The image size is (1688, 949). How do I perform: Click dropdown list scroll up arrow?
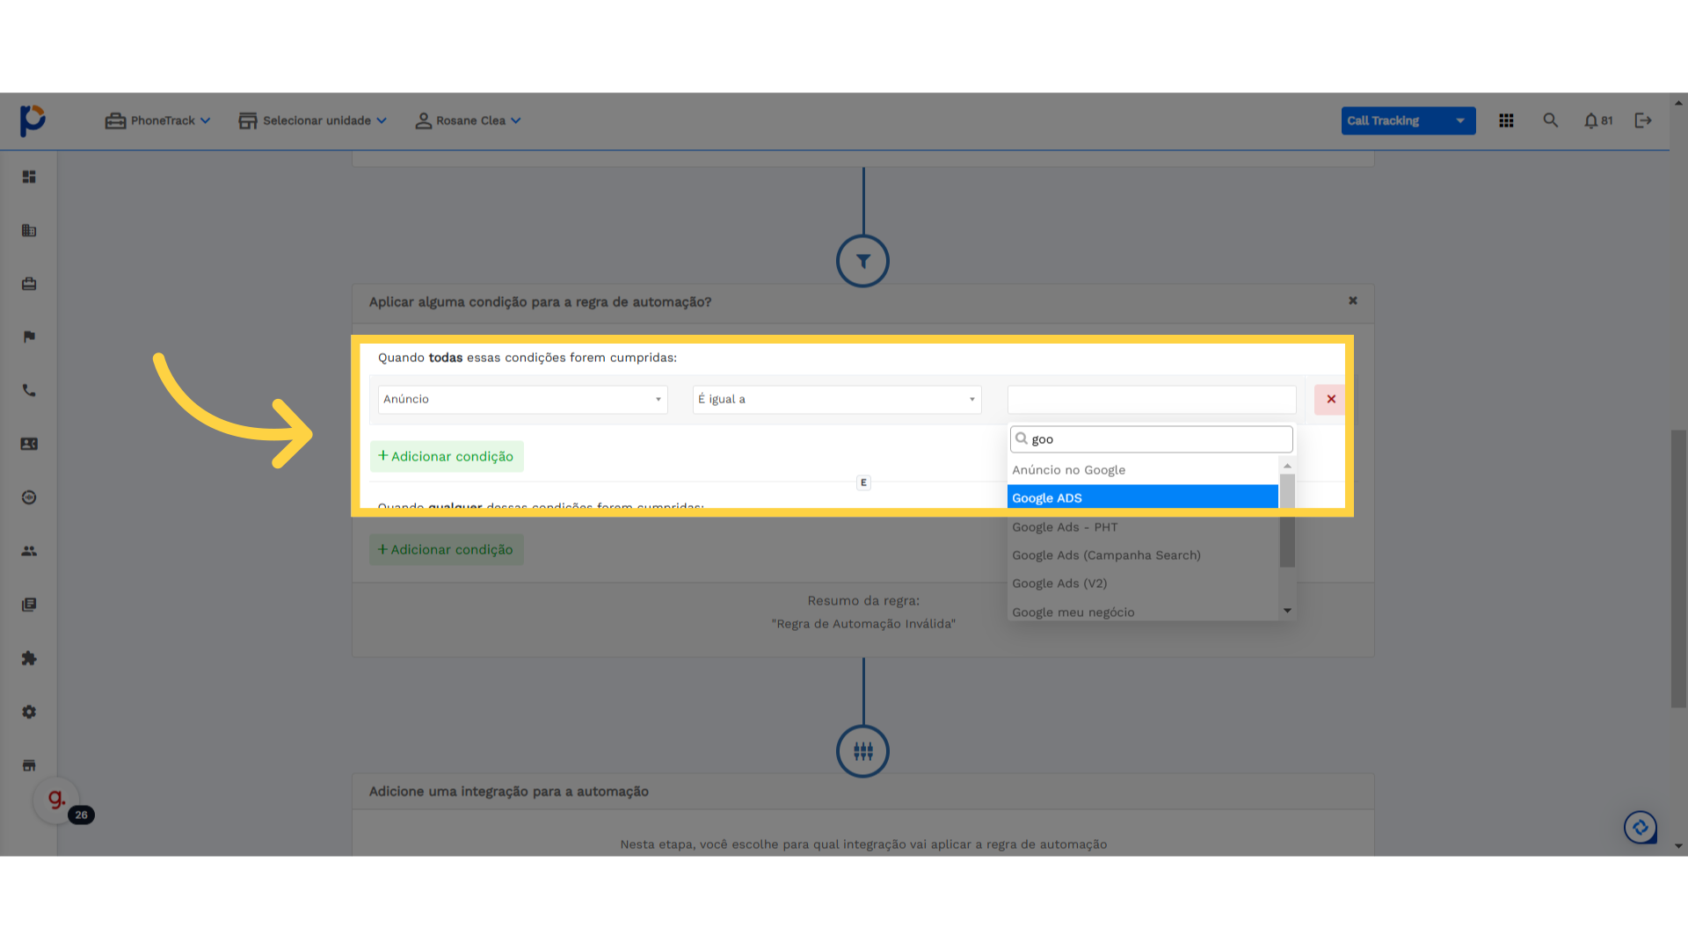(x=1287, y=466)
